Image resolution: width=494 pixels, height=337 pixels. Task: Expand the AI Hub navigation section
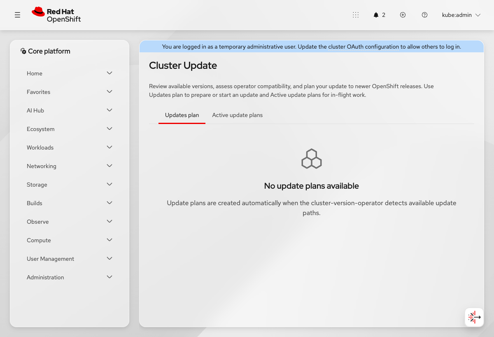coord(70,110)
